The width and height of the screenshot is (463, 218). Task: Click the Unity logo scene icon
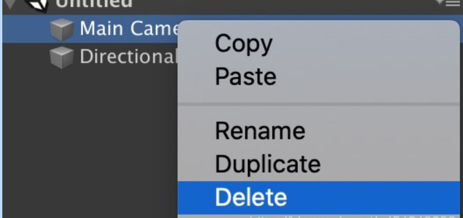(x=37, y=4)
